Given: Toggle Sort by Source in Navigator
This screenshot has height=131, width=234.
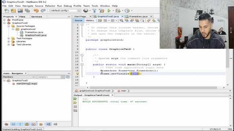Looking at the screenshot, I should pyautogui.click(x=55, y=124).
